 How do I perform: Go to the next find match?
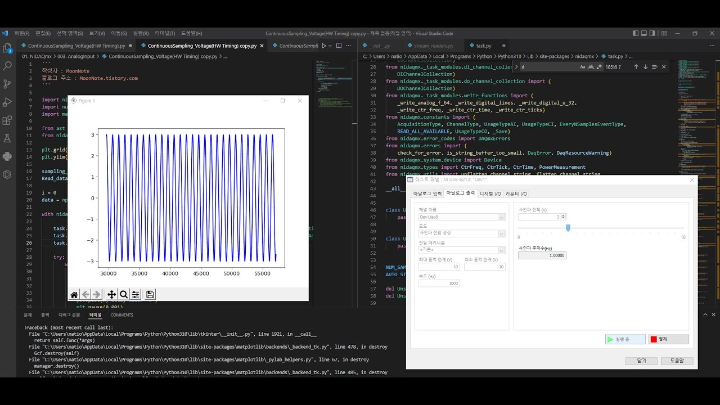click(x=645, y=67)
